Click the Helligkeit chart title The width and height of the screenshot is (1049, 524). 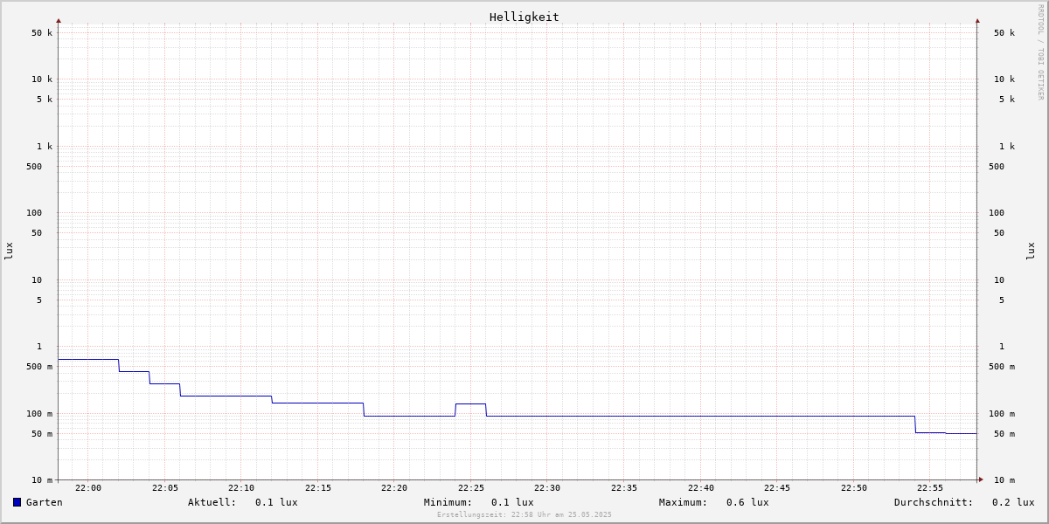[x=524, y=17]
